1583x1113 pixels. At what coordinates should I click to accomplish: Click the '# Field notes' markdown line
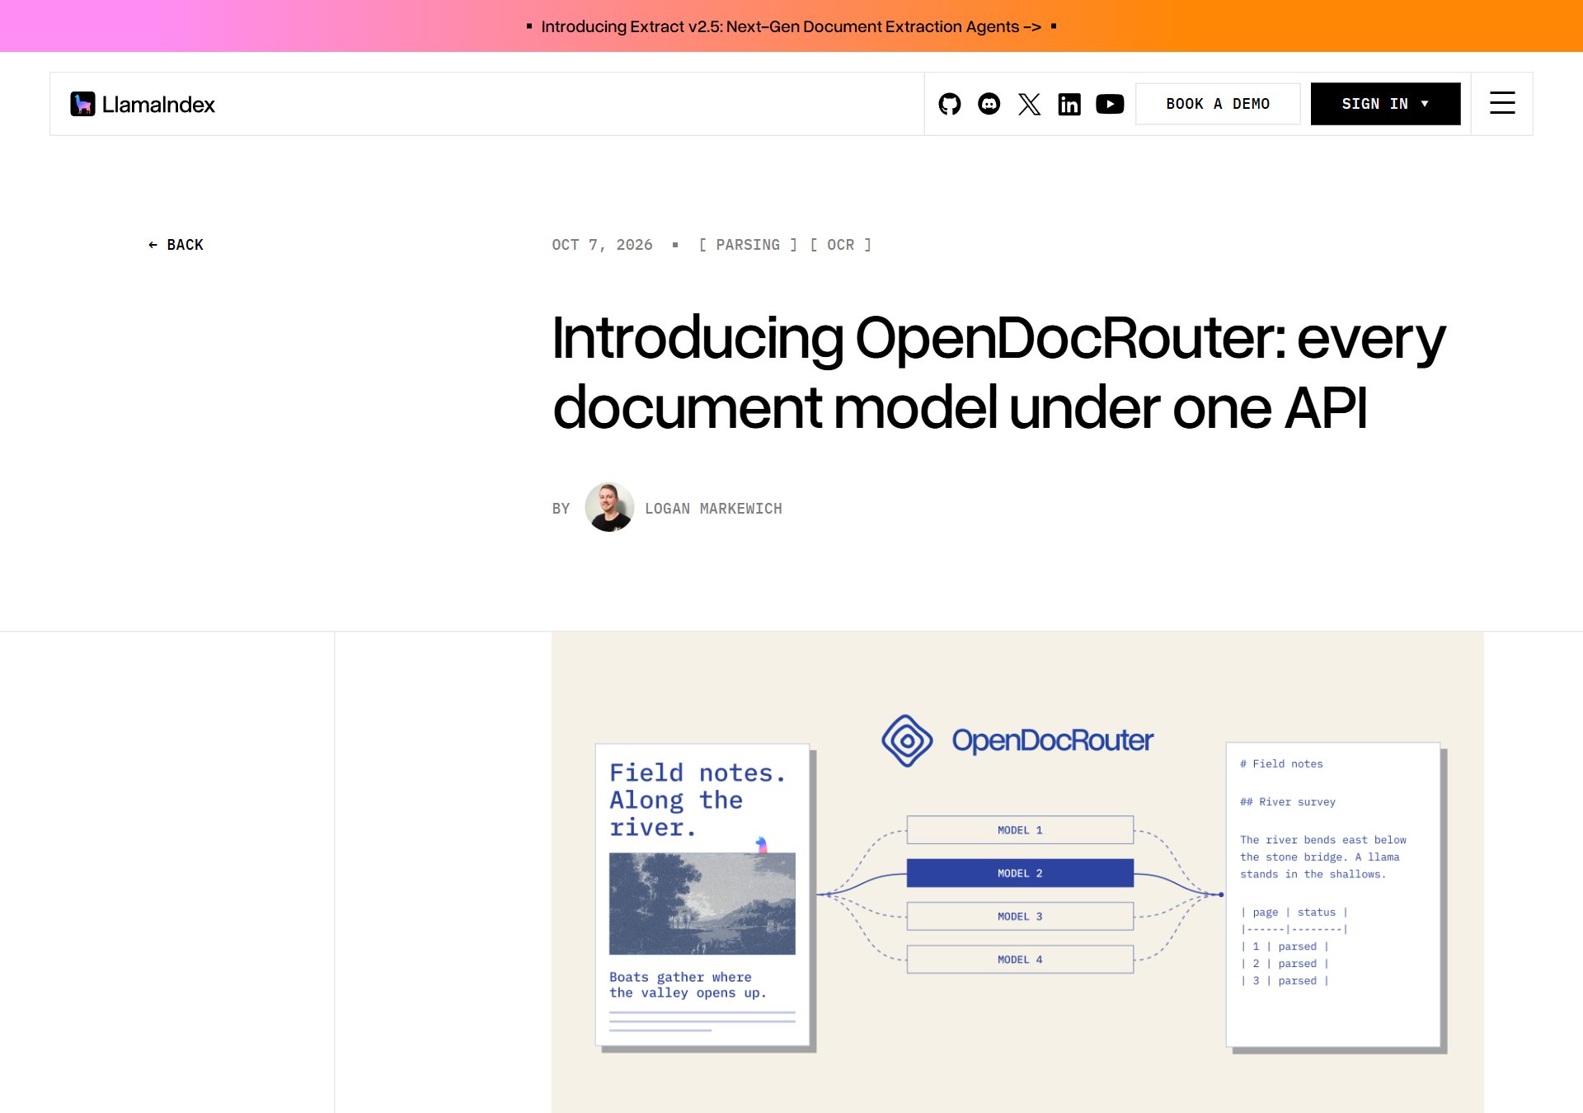tap(1281, 763)
